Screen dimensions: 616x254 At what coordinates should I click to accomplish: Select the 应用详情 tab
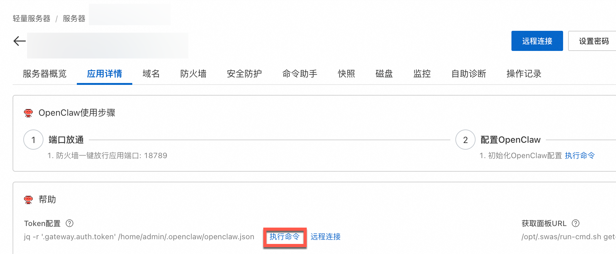click(105, 74)
